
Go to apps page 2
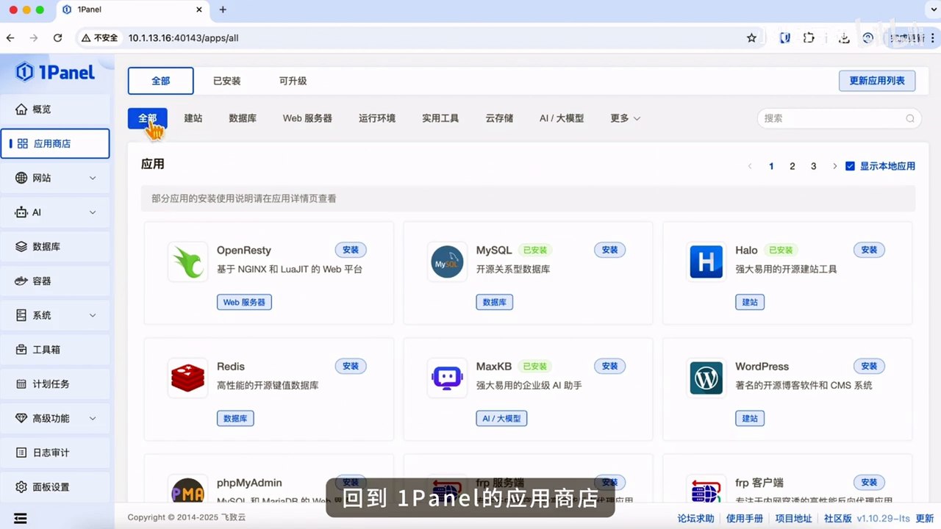[x=792, y=166]
